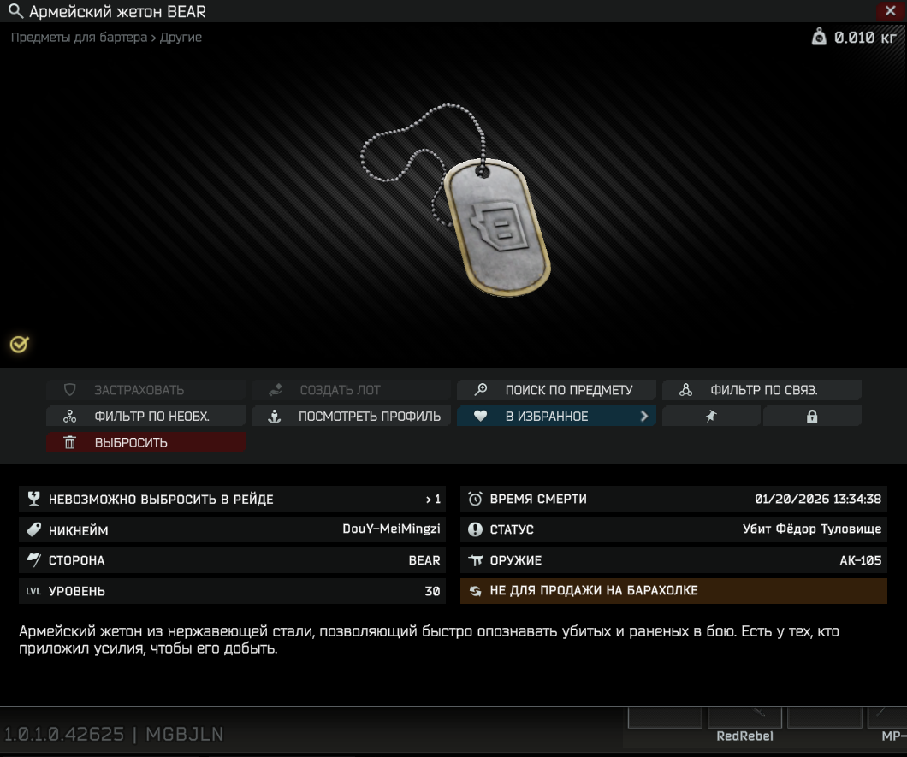This screenshot has width=907, height=757.
Task: Click weapon value 'AK-105'
Action: click(860, 560)
